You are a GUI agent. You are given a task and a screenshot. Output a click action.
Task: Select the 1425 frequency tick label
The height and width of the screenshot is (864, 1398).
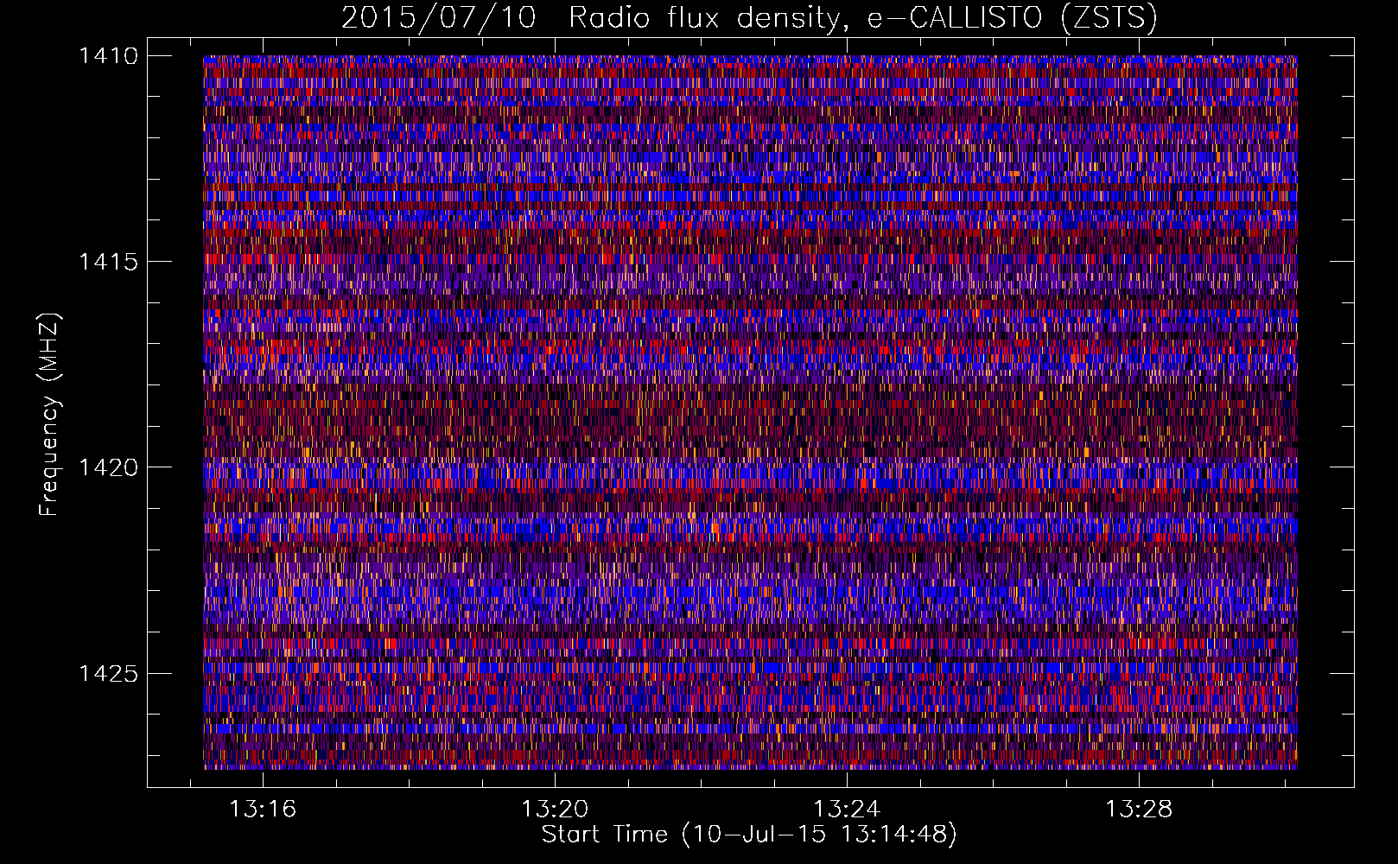coord(108,673)
